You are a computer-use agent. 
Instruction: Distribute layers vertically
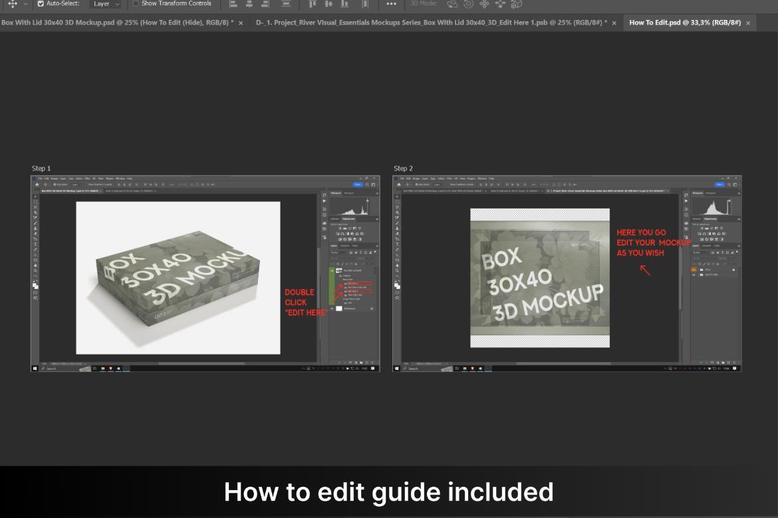[x=286, y=4]
